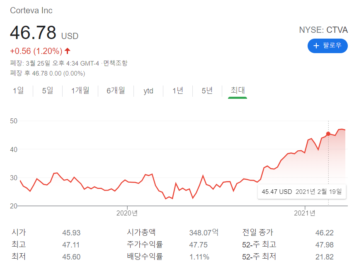Select the 1일 time range tab

(18, 91)
